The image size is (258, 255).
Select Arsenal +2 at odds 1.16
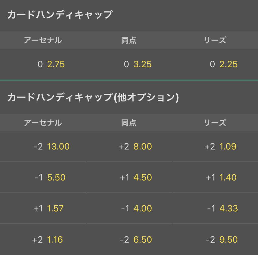point(47,239)
